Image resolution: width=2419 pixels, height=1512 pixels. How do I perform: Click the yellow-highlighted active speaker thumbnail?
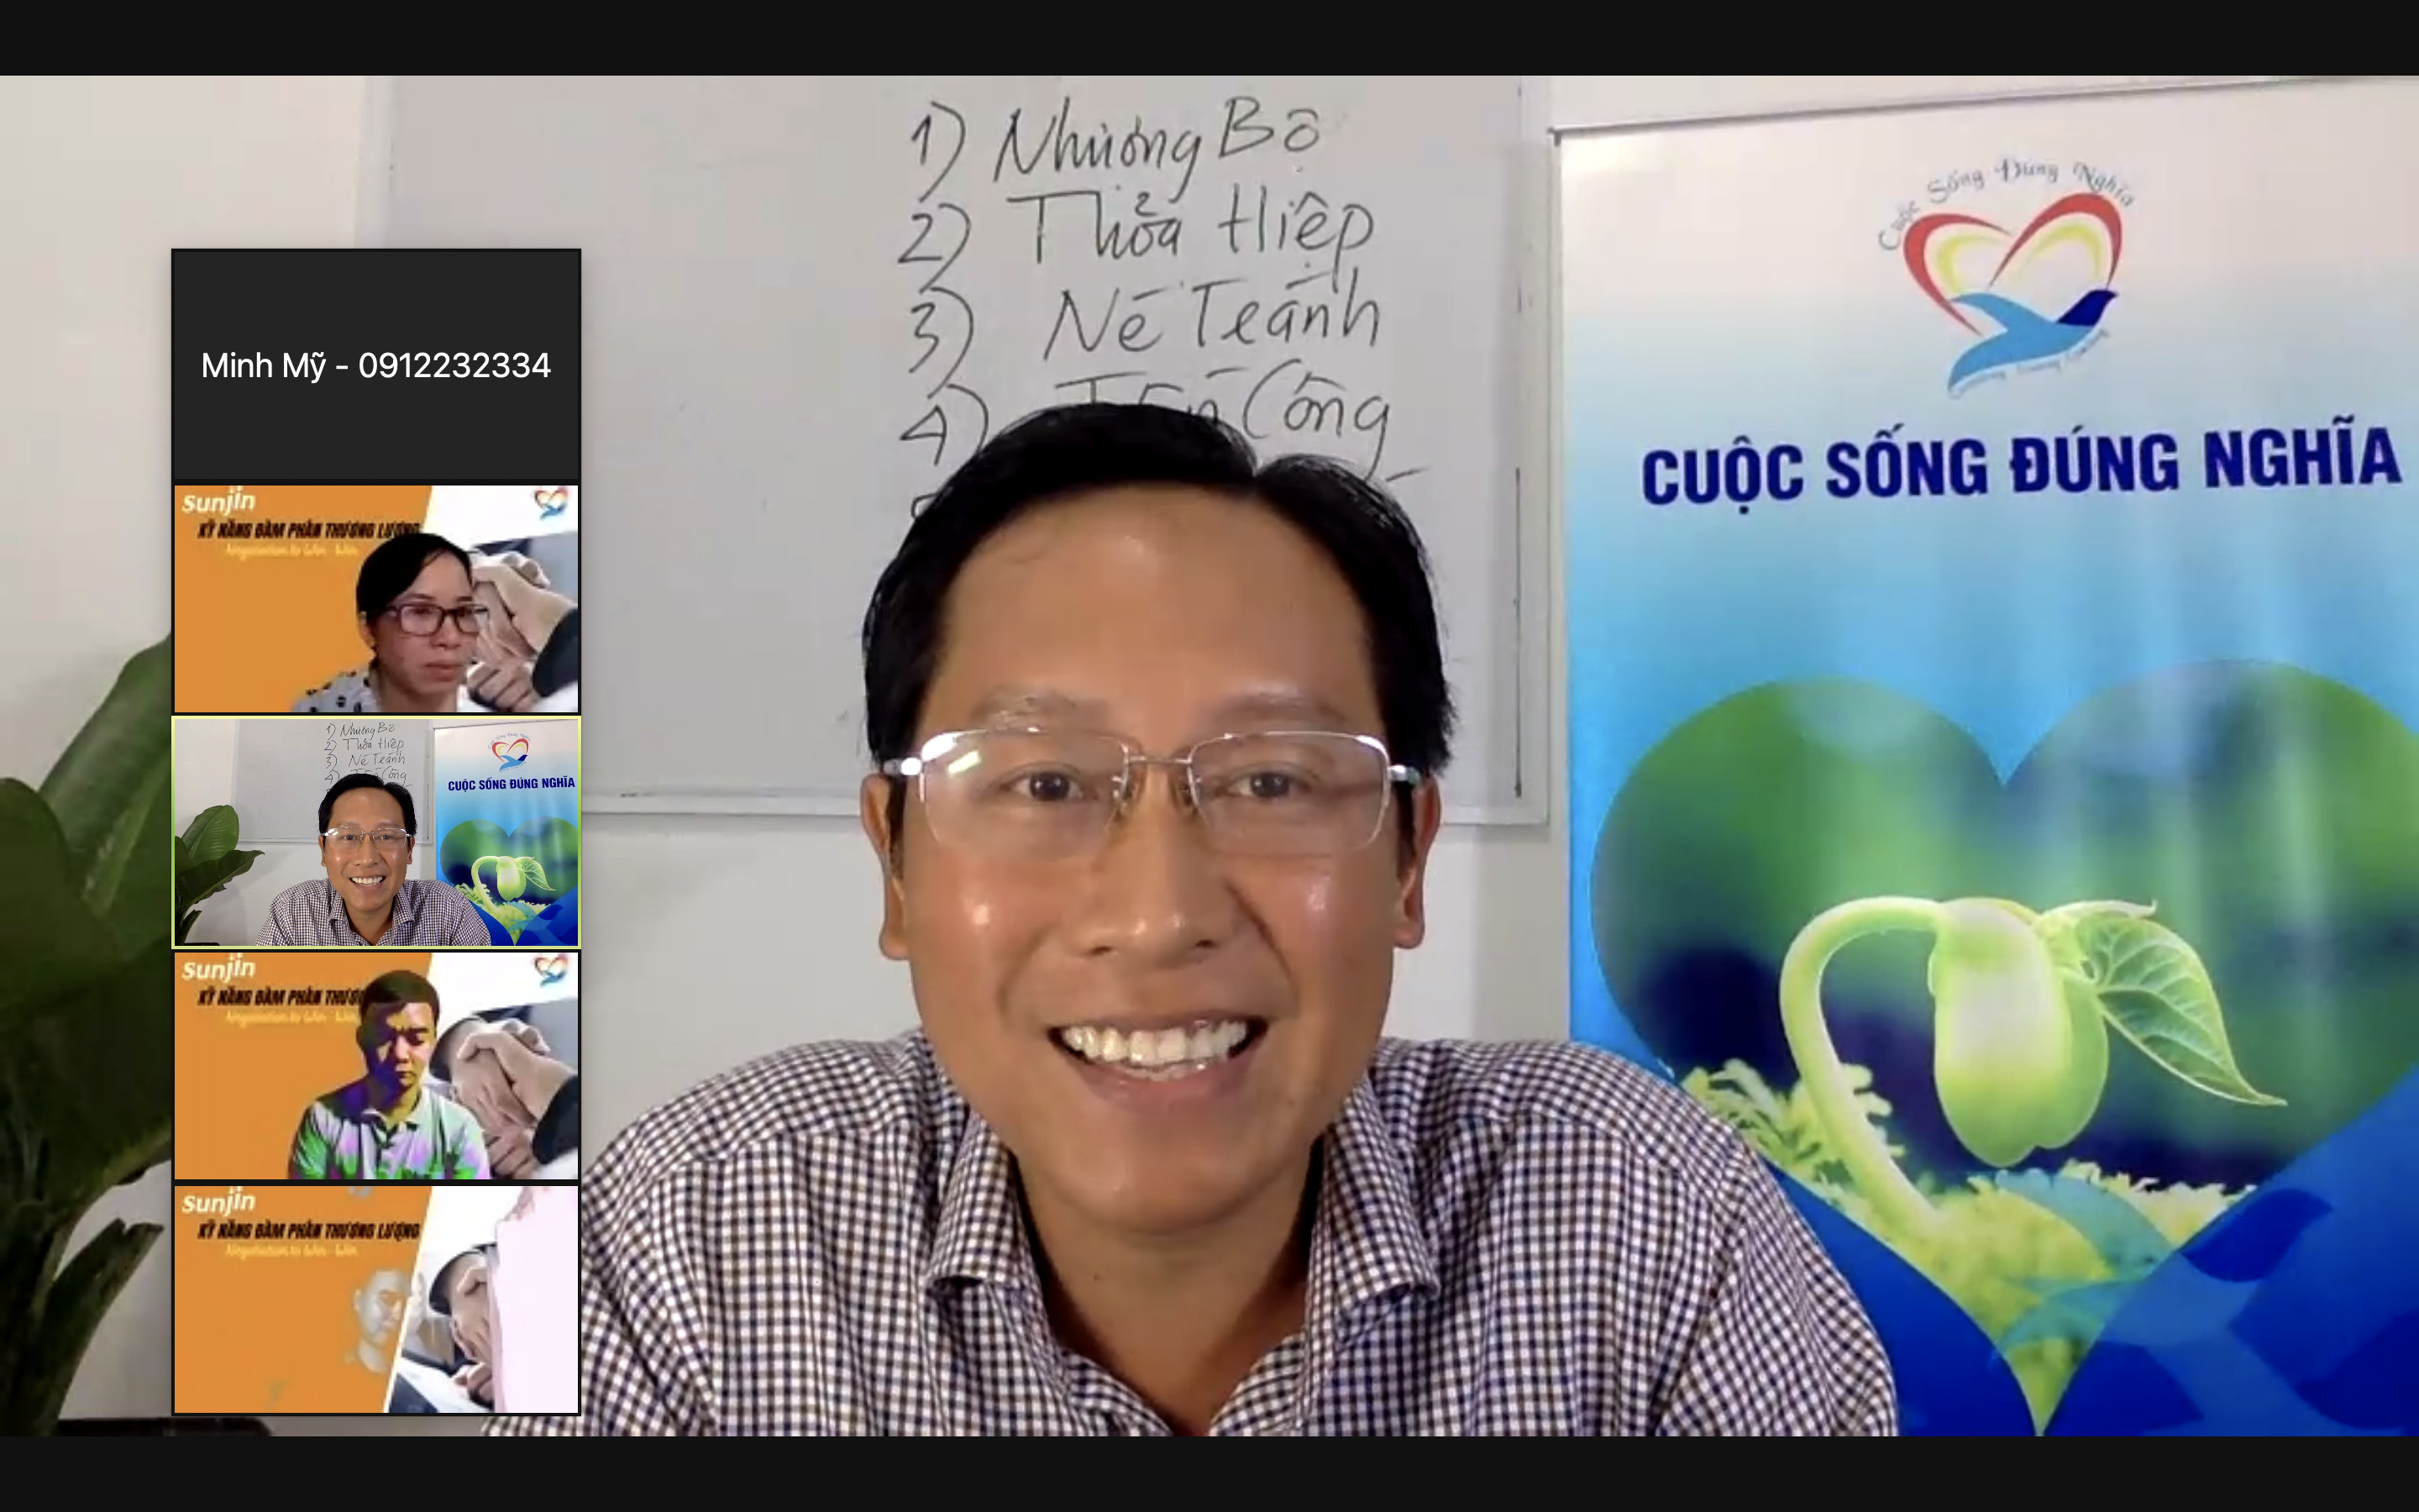pyautogui.click(x=375, y=832)
